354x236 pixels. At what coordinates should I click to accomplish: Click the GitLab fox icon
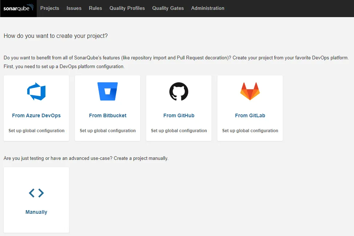coord(250,91)
